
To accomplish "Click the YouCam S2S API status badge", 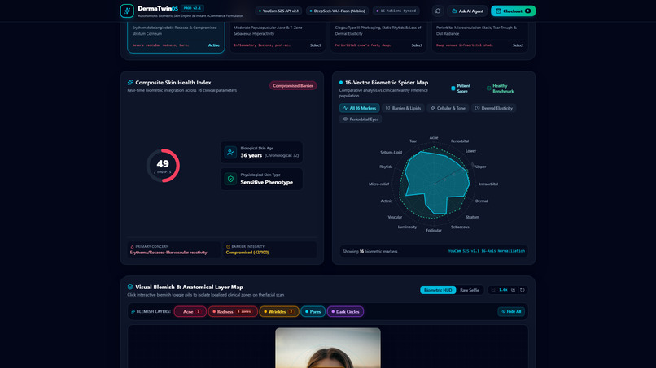I will pyautogui.click(x=278, y=11).
